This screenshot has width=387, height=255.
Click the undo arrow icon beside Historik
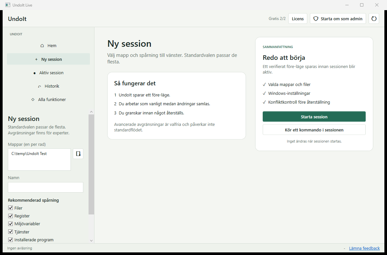pyautogui.click(x=39, y=86)
